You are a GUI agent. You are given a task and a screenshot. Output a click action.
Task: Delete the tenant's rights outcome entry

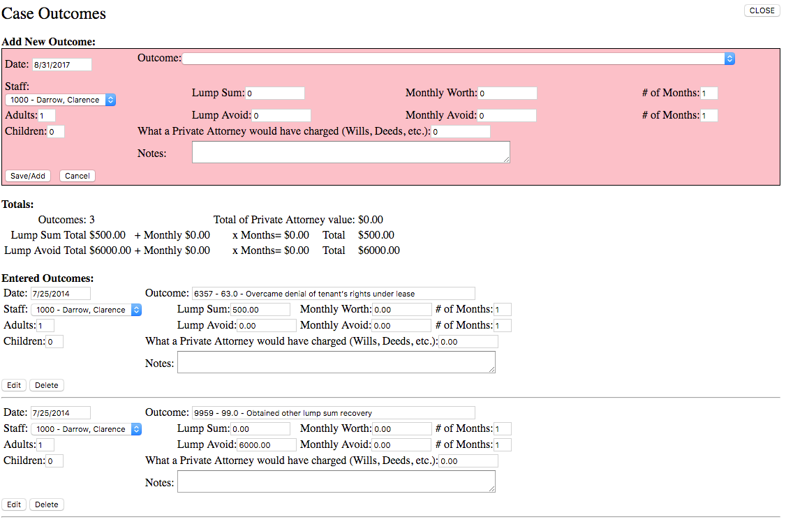point(47,385)
